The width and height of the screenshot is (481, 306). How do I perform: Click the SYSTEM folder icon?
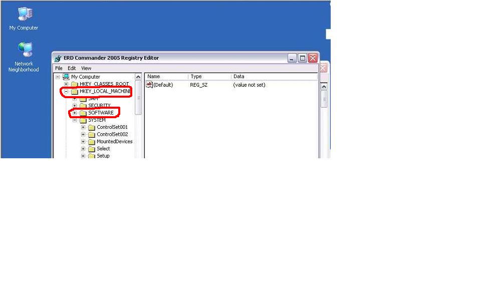[83, 120]
